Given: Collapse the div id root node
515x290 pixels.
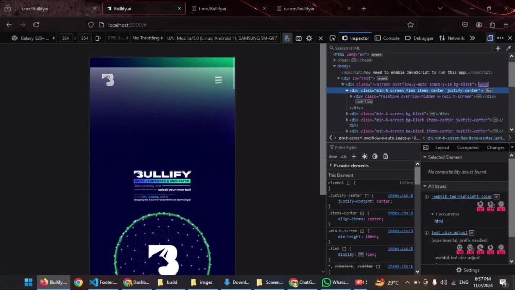Looking at the screenshot, I should [x=338, y=78].
